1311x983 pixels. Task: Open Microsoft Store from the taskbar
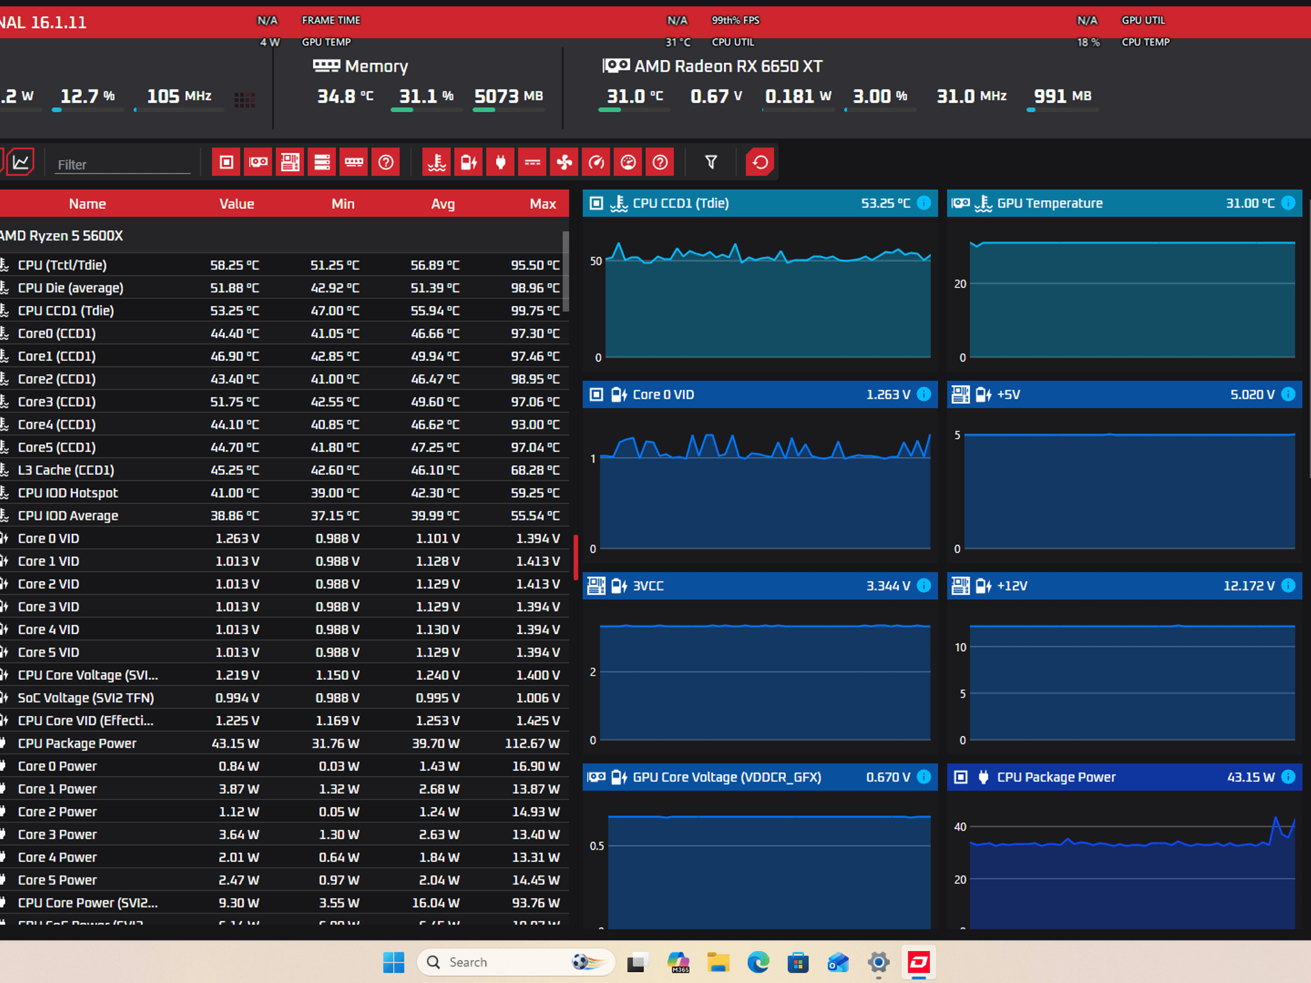pos(798,962)
